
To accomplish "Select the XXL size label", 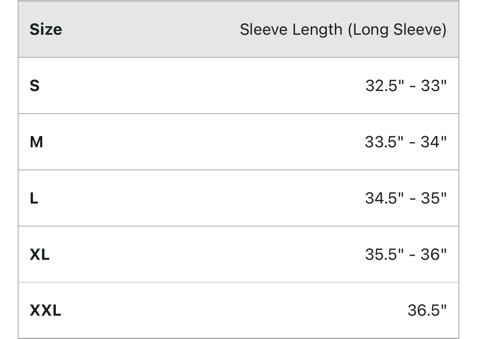I will [x=45, y=310].
